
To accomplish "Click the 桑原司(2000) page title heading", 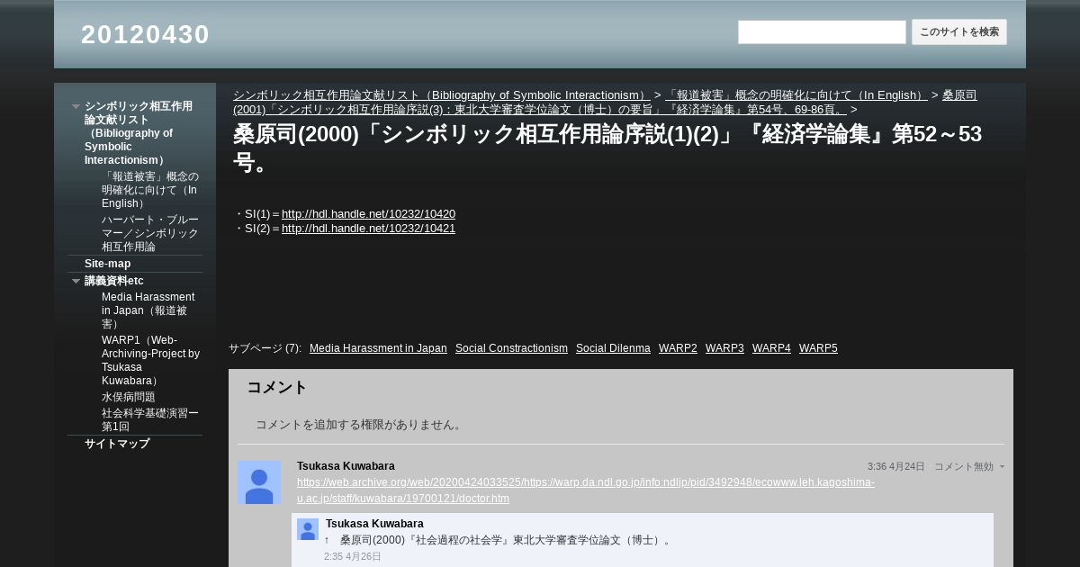I will pos(607,148).
